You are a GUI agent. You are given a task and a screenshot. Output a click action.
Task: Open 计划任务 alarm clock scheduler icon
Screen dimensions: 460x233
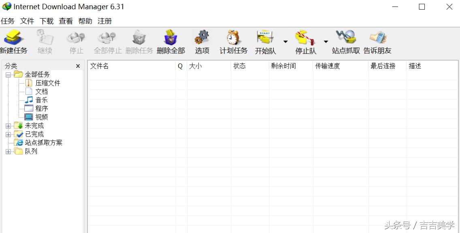tap(234, 38)
